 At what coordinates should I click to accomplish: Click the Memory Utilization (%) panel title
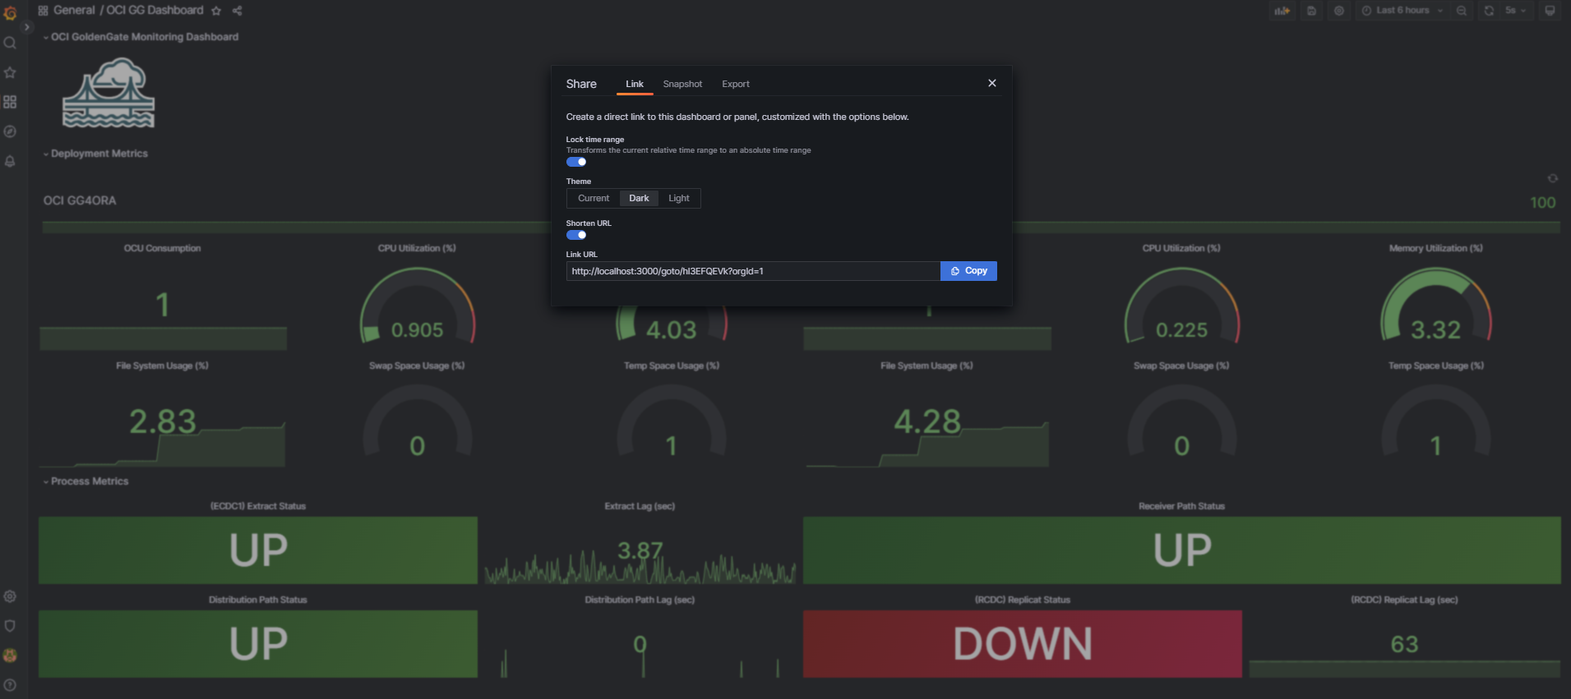pos(1436,248)
